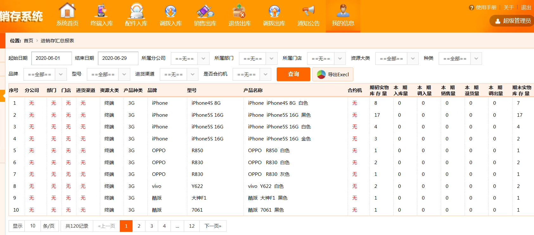The width and height of the screenshot is (534, 235).
Task: Open the 通知公告 megaphone icon
Action: (x=308, y=11)
